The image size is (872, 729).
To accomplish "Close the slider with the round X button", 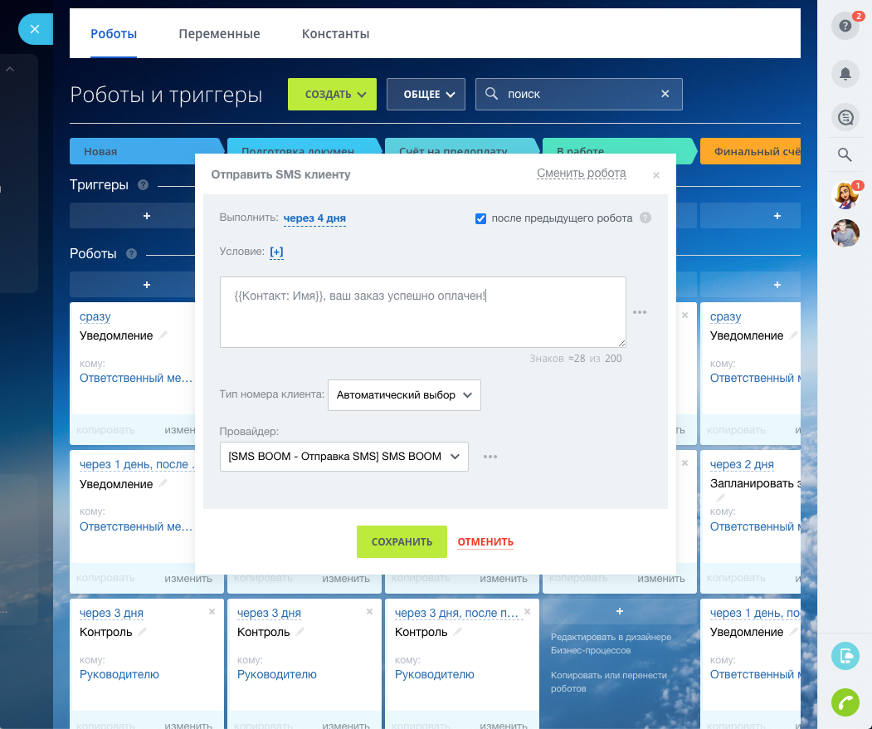I will 35,29.
